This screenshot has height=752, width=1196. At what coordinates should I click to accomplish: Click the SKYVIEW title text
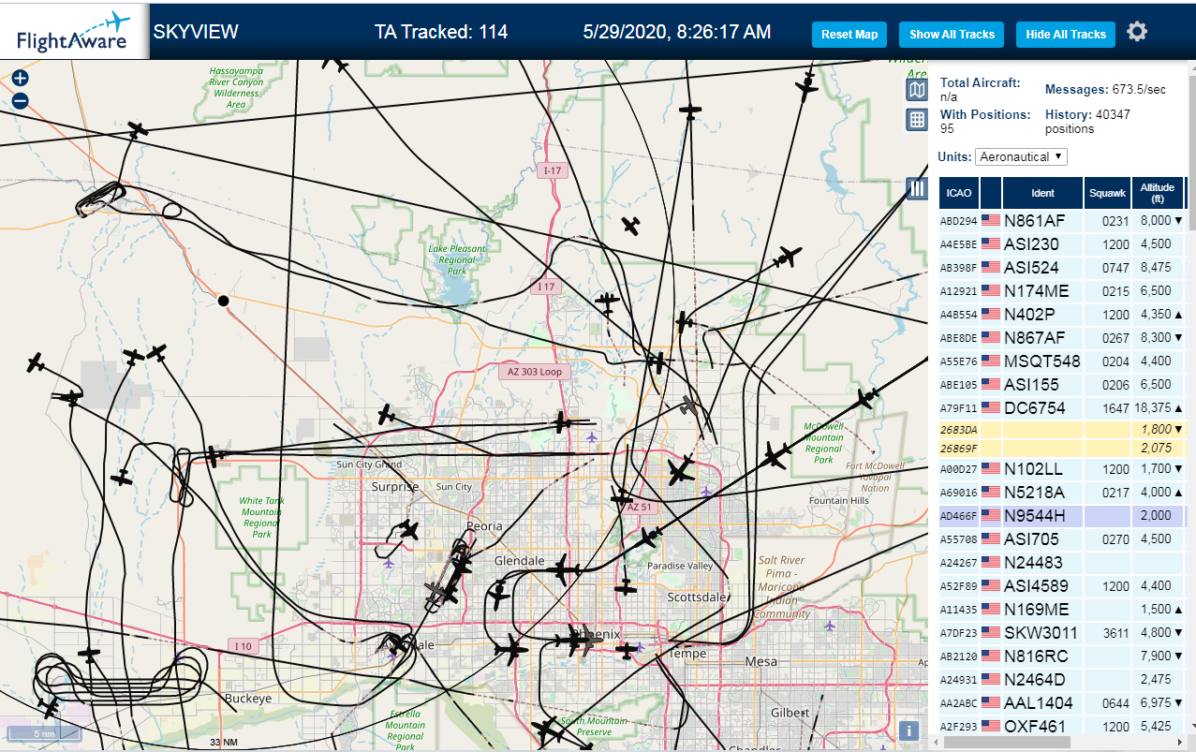[196, 32]
